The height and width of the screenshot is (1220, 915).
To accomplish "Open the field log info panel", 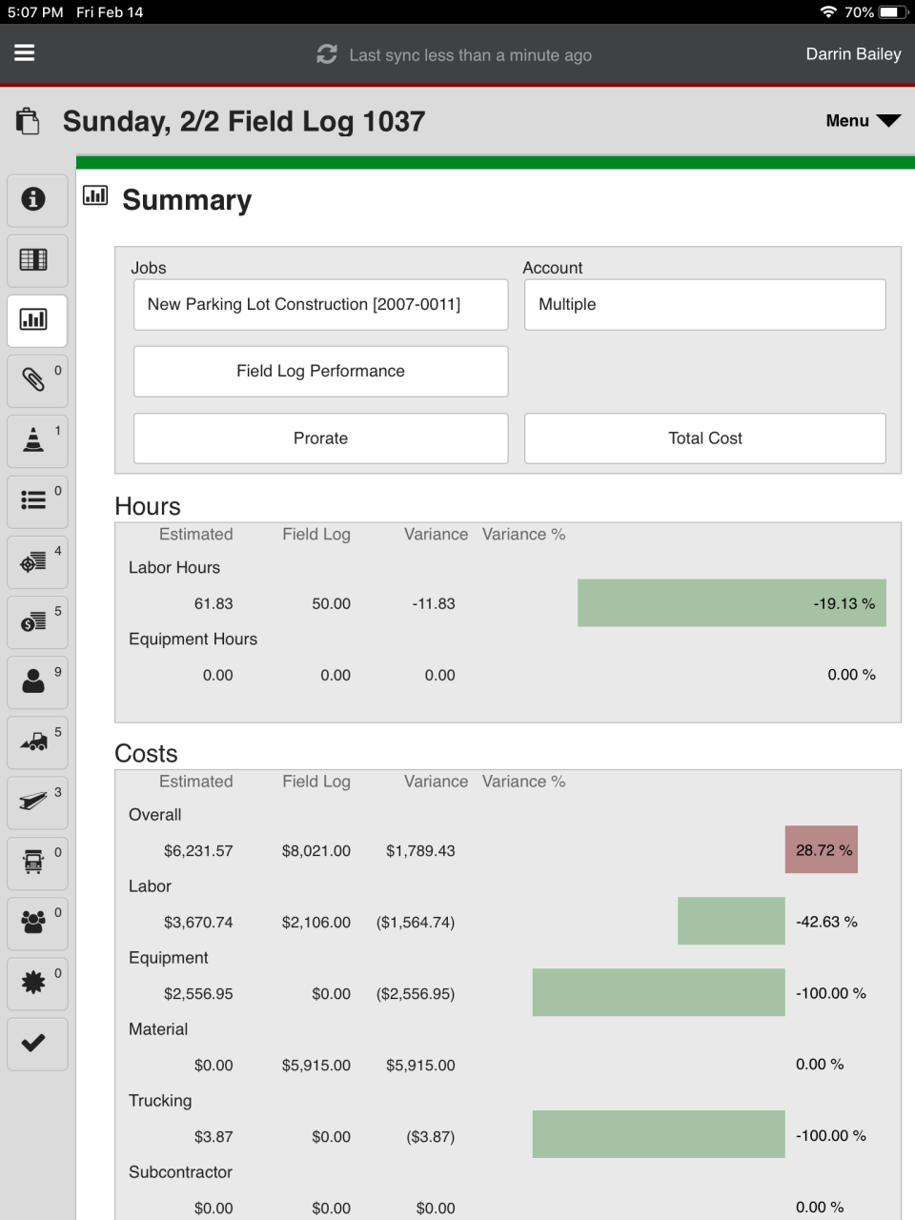I will [x=36, y=200].
